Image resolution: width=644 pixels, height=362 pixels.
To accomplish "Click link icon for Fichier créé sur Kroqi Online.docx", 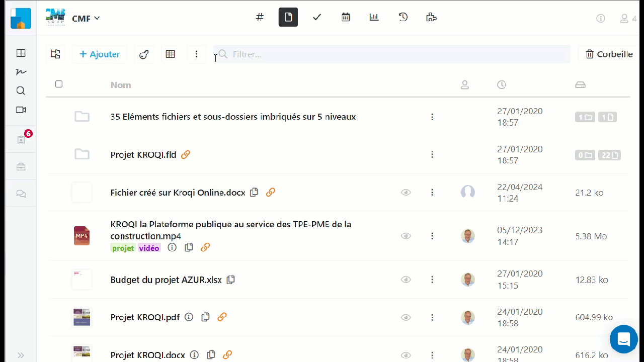I will (271, 192).
